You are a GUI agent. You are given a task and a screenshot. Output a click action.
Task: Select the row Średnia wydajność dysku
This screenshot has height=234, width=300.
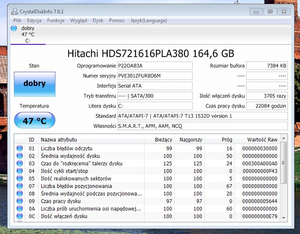[147, 156]
